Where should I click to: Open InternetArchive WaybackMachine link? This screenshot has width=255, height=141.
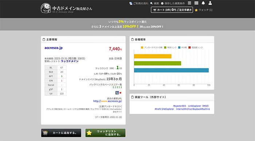pos(193,109)
